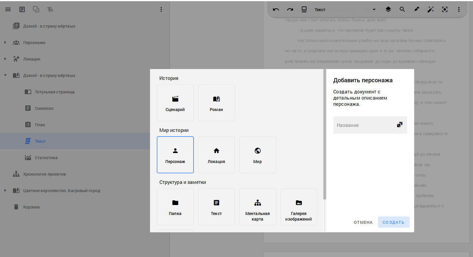Viewport: 473px width, 257px height.
Task: Select the Мир document type card
Action: click(258, 155)
